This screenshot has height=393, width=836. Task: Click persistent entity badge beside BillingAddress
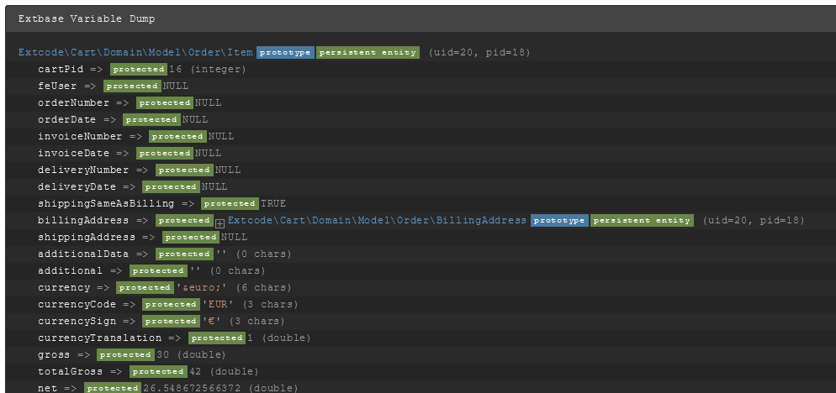click(642, 221)
